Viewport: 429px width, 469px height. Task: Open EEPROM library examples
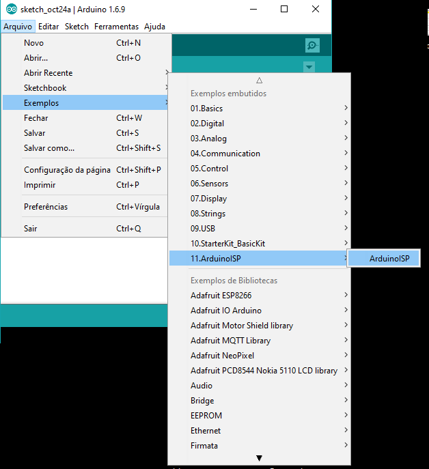click(x=260, y=415)
